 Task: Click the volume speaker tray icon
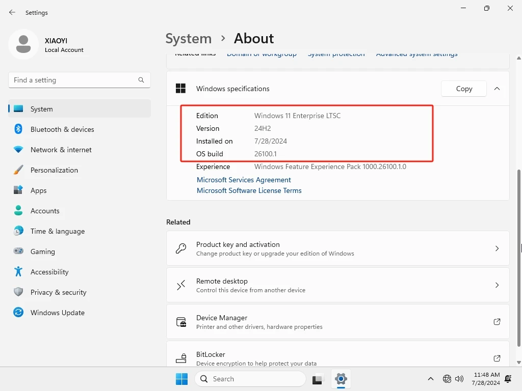click(459, 379)
